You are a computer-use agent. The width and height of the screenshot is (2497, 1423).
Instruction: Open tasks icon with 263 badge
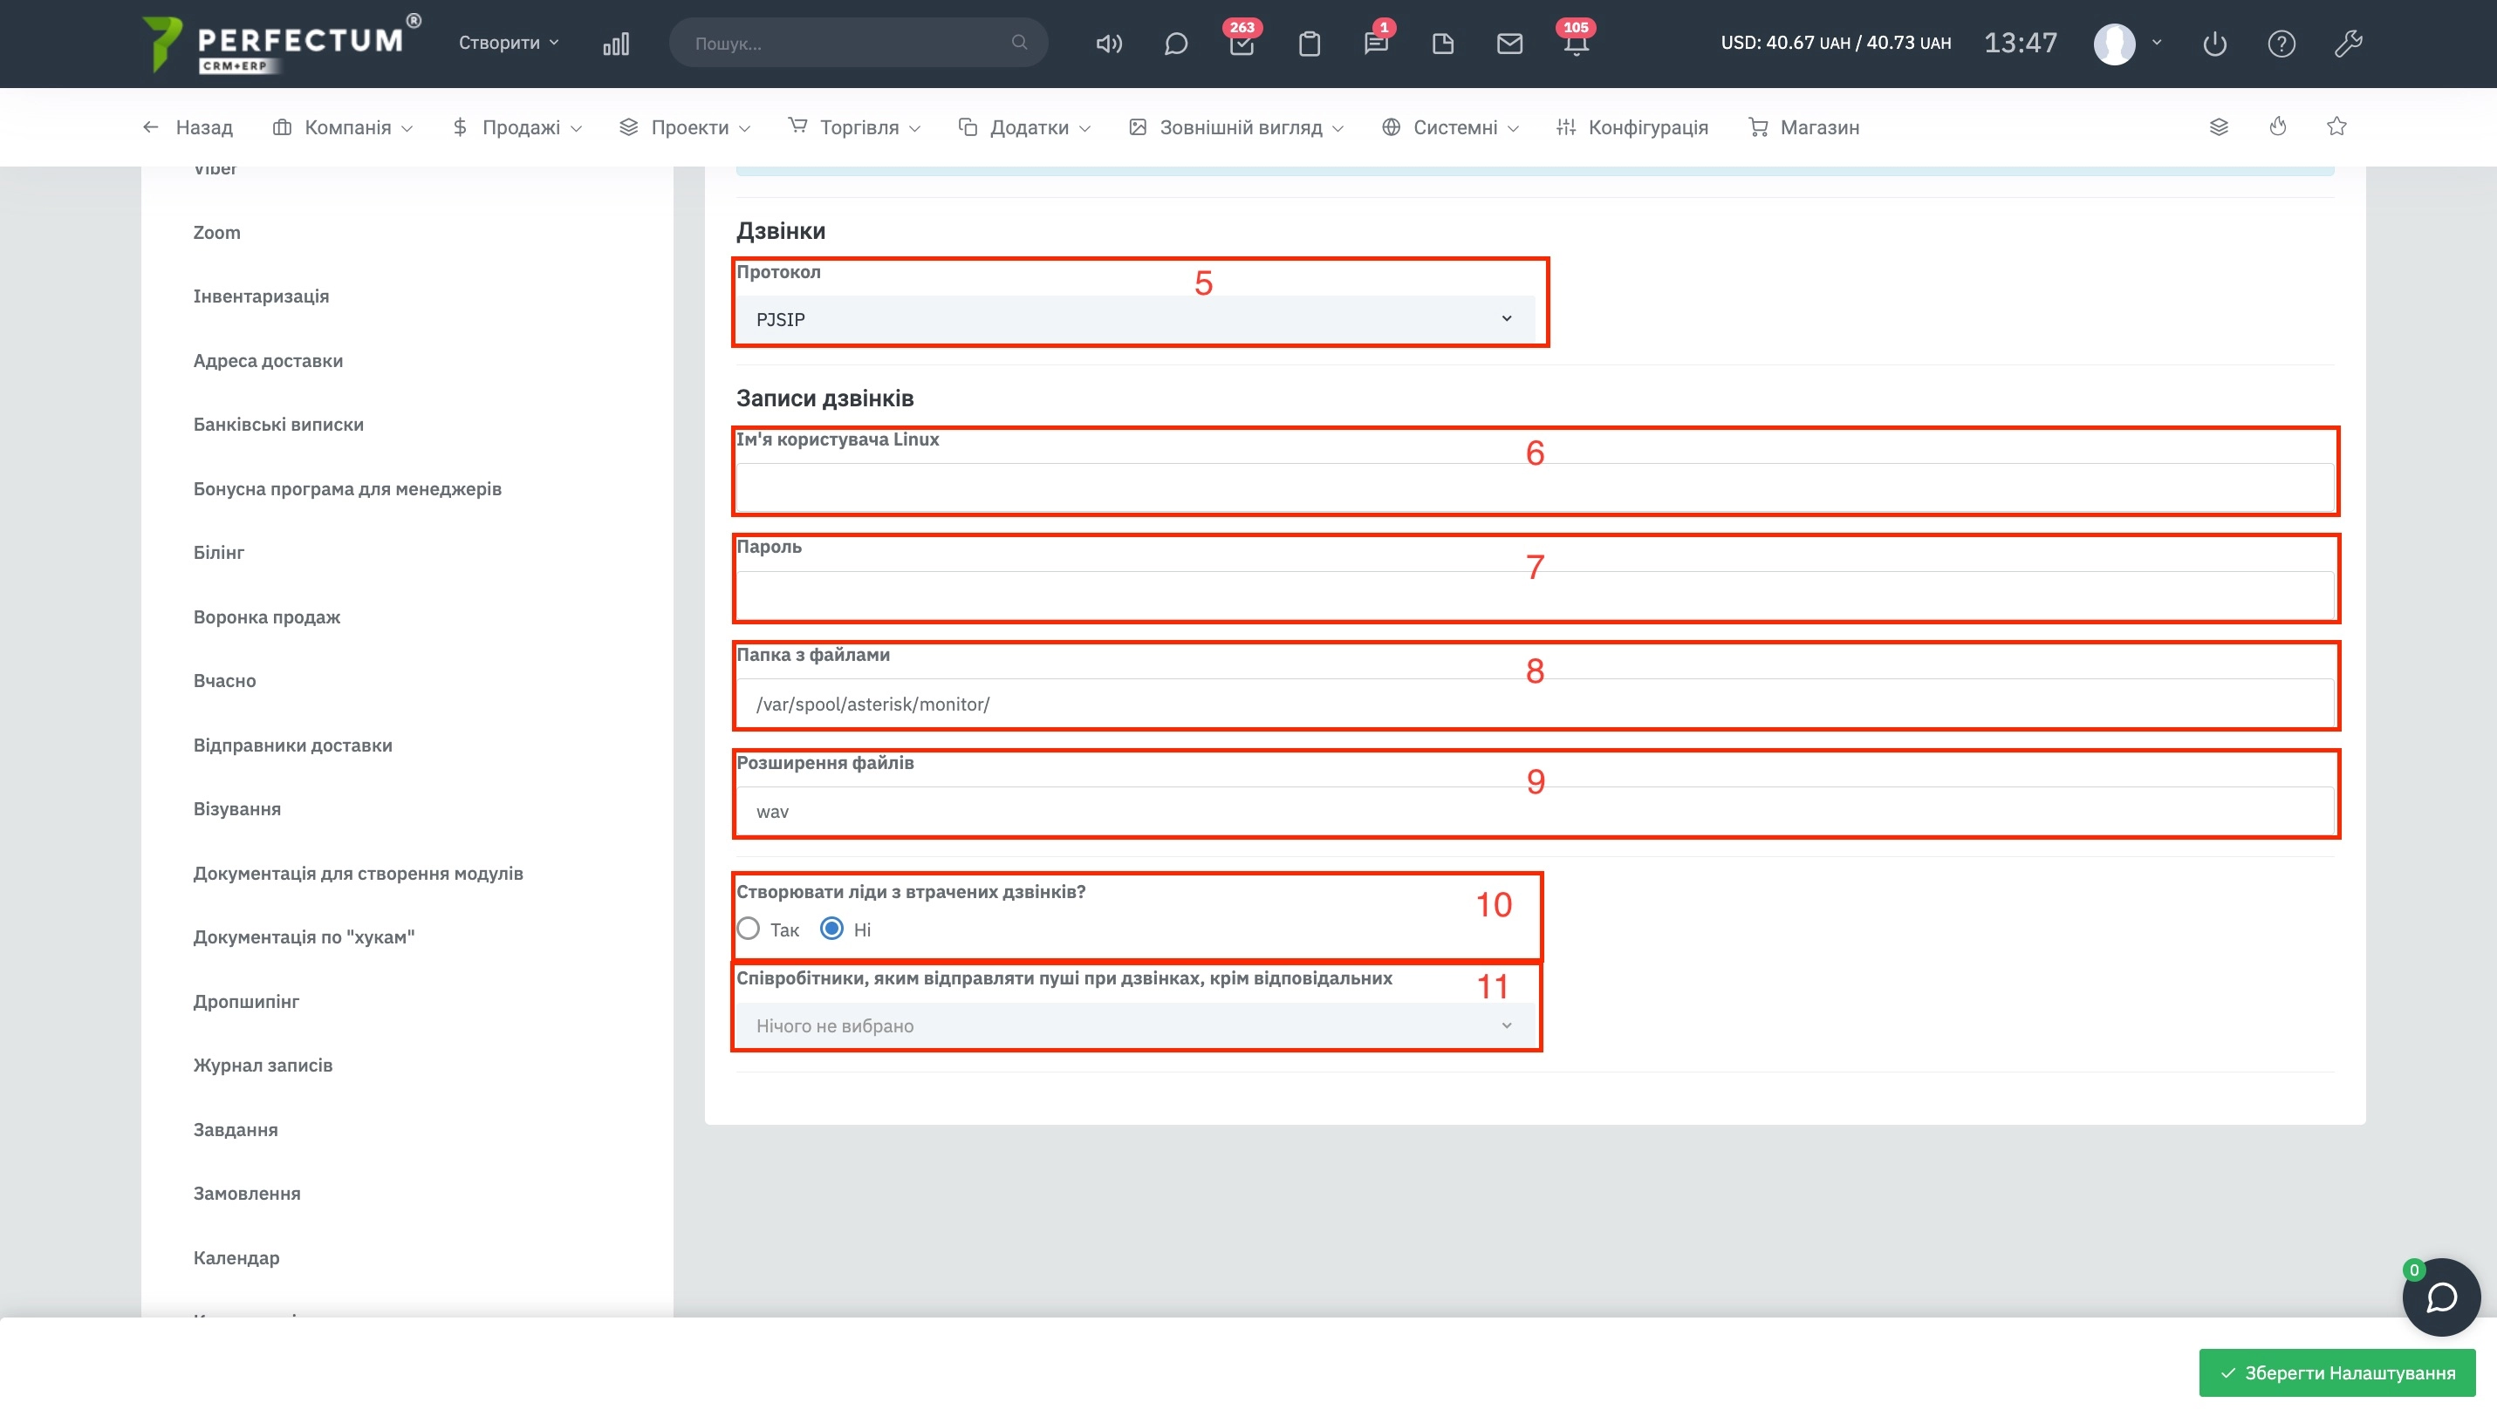1242,42
